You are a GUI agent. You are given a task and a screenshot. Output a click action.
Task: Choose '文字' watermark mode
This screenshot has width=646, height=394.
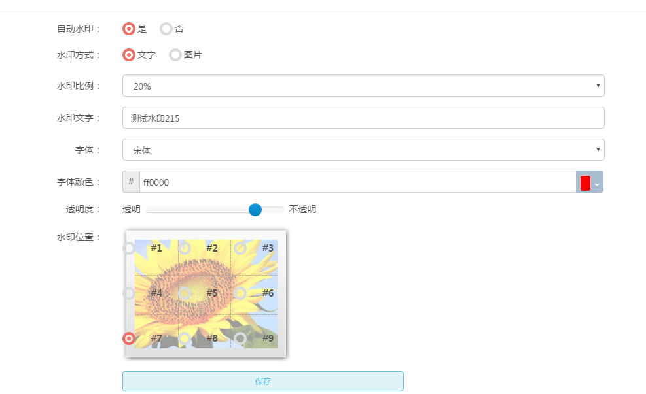point(129,55)
